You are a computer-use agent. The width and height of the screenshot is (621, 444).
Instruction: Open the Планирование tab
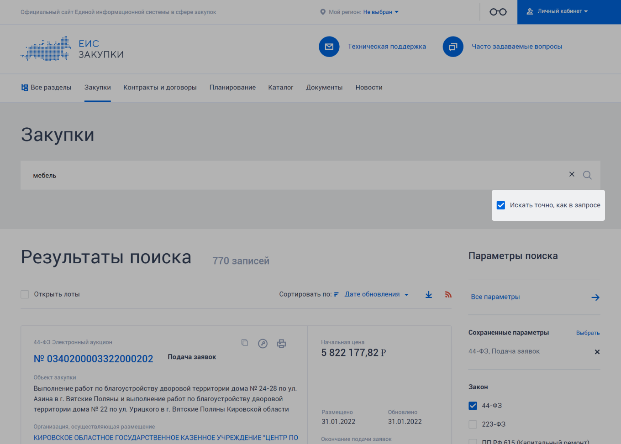pyautogui.click(x=232, y=88)
